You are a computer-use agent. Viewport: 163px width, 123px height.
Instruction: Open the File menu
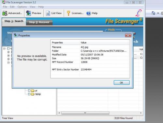[5, 7]
